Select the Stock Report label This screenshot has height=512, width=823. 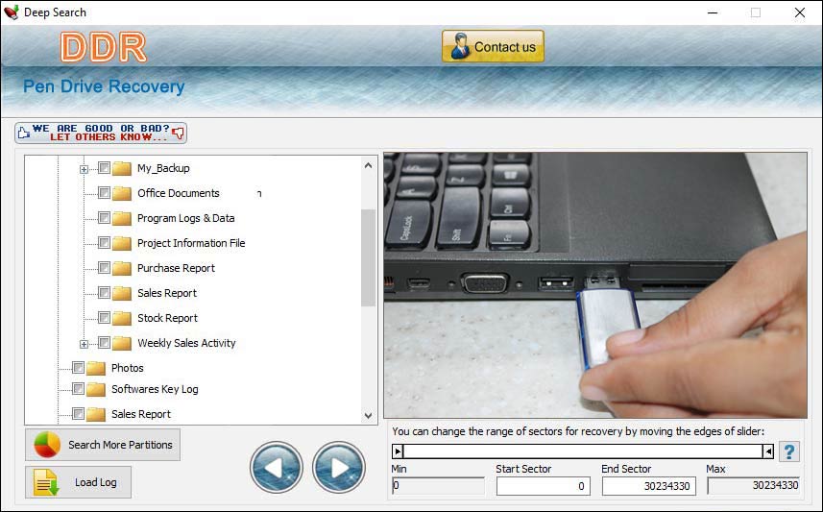[167, 318]
